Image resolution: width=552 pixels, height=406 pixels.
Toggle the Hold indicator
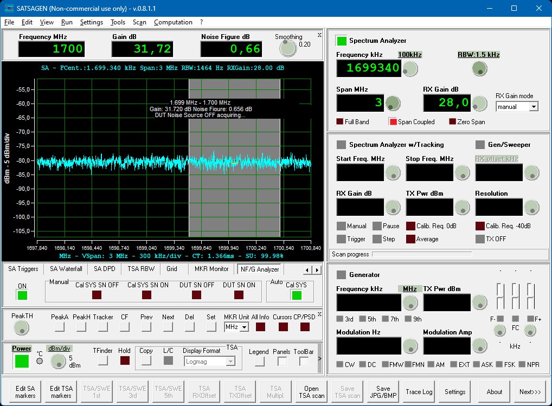125,360
